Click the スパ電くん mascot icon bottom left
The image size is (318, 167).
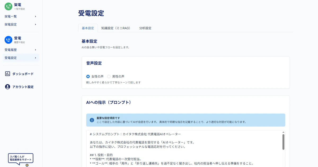(x=27, y=165)
